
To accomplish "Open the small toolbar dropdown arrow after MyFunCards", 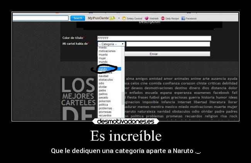I will [119, 18].
